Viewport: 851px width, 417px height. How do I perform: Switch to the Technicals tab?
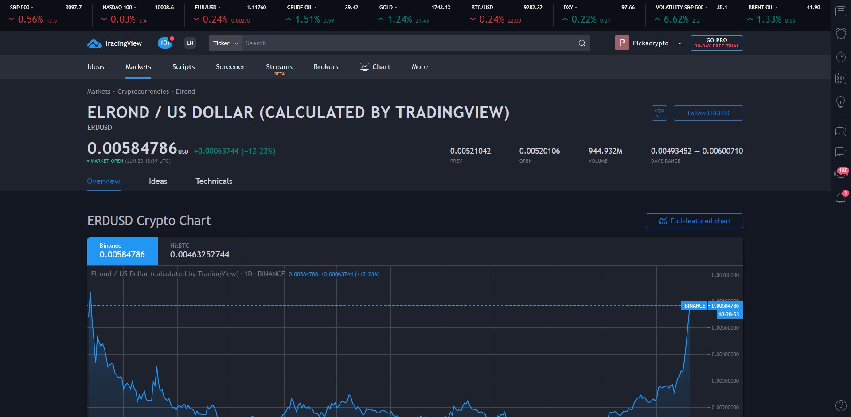214,181
